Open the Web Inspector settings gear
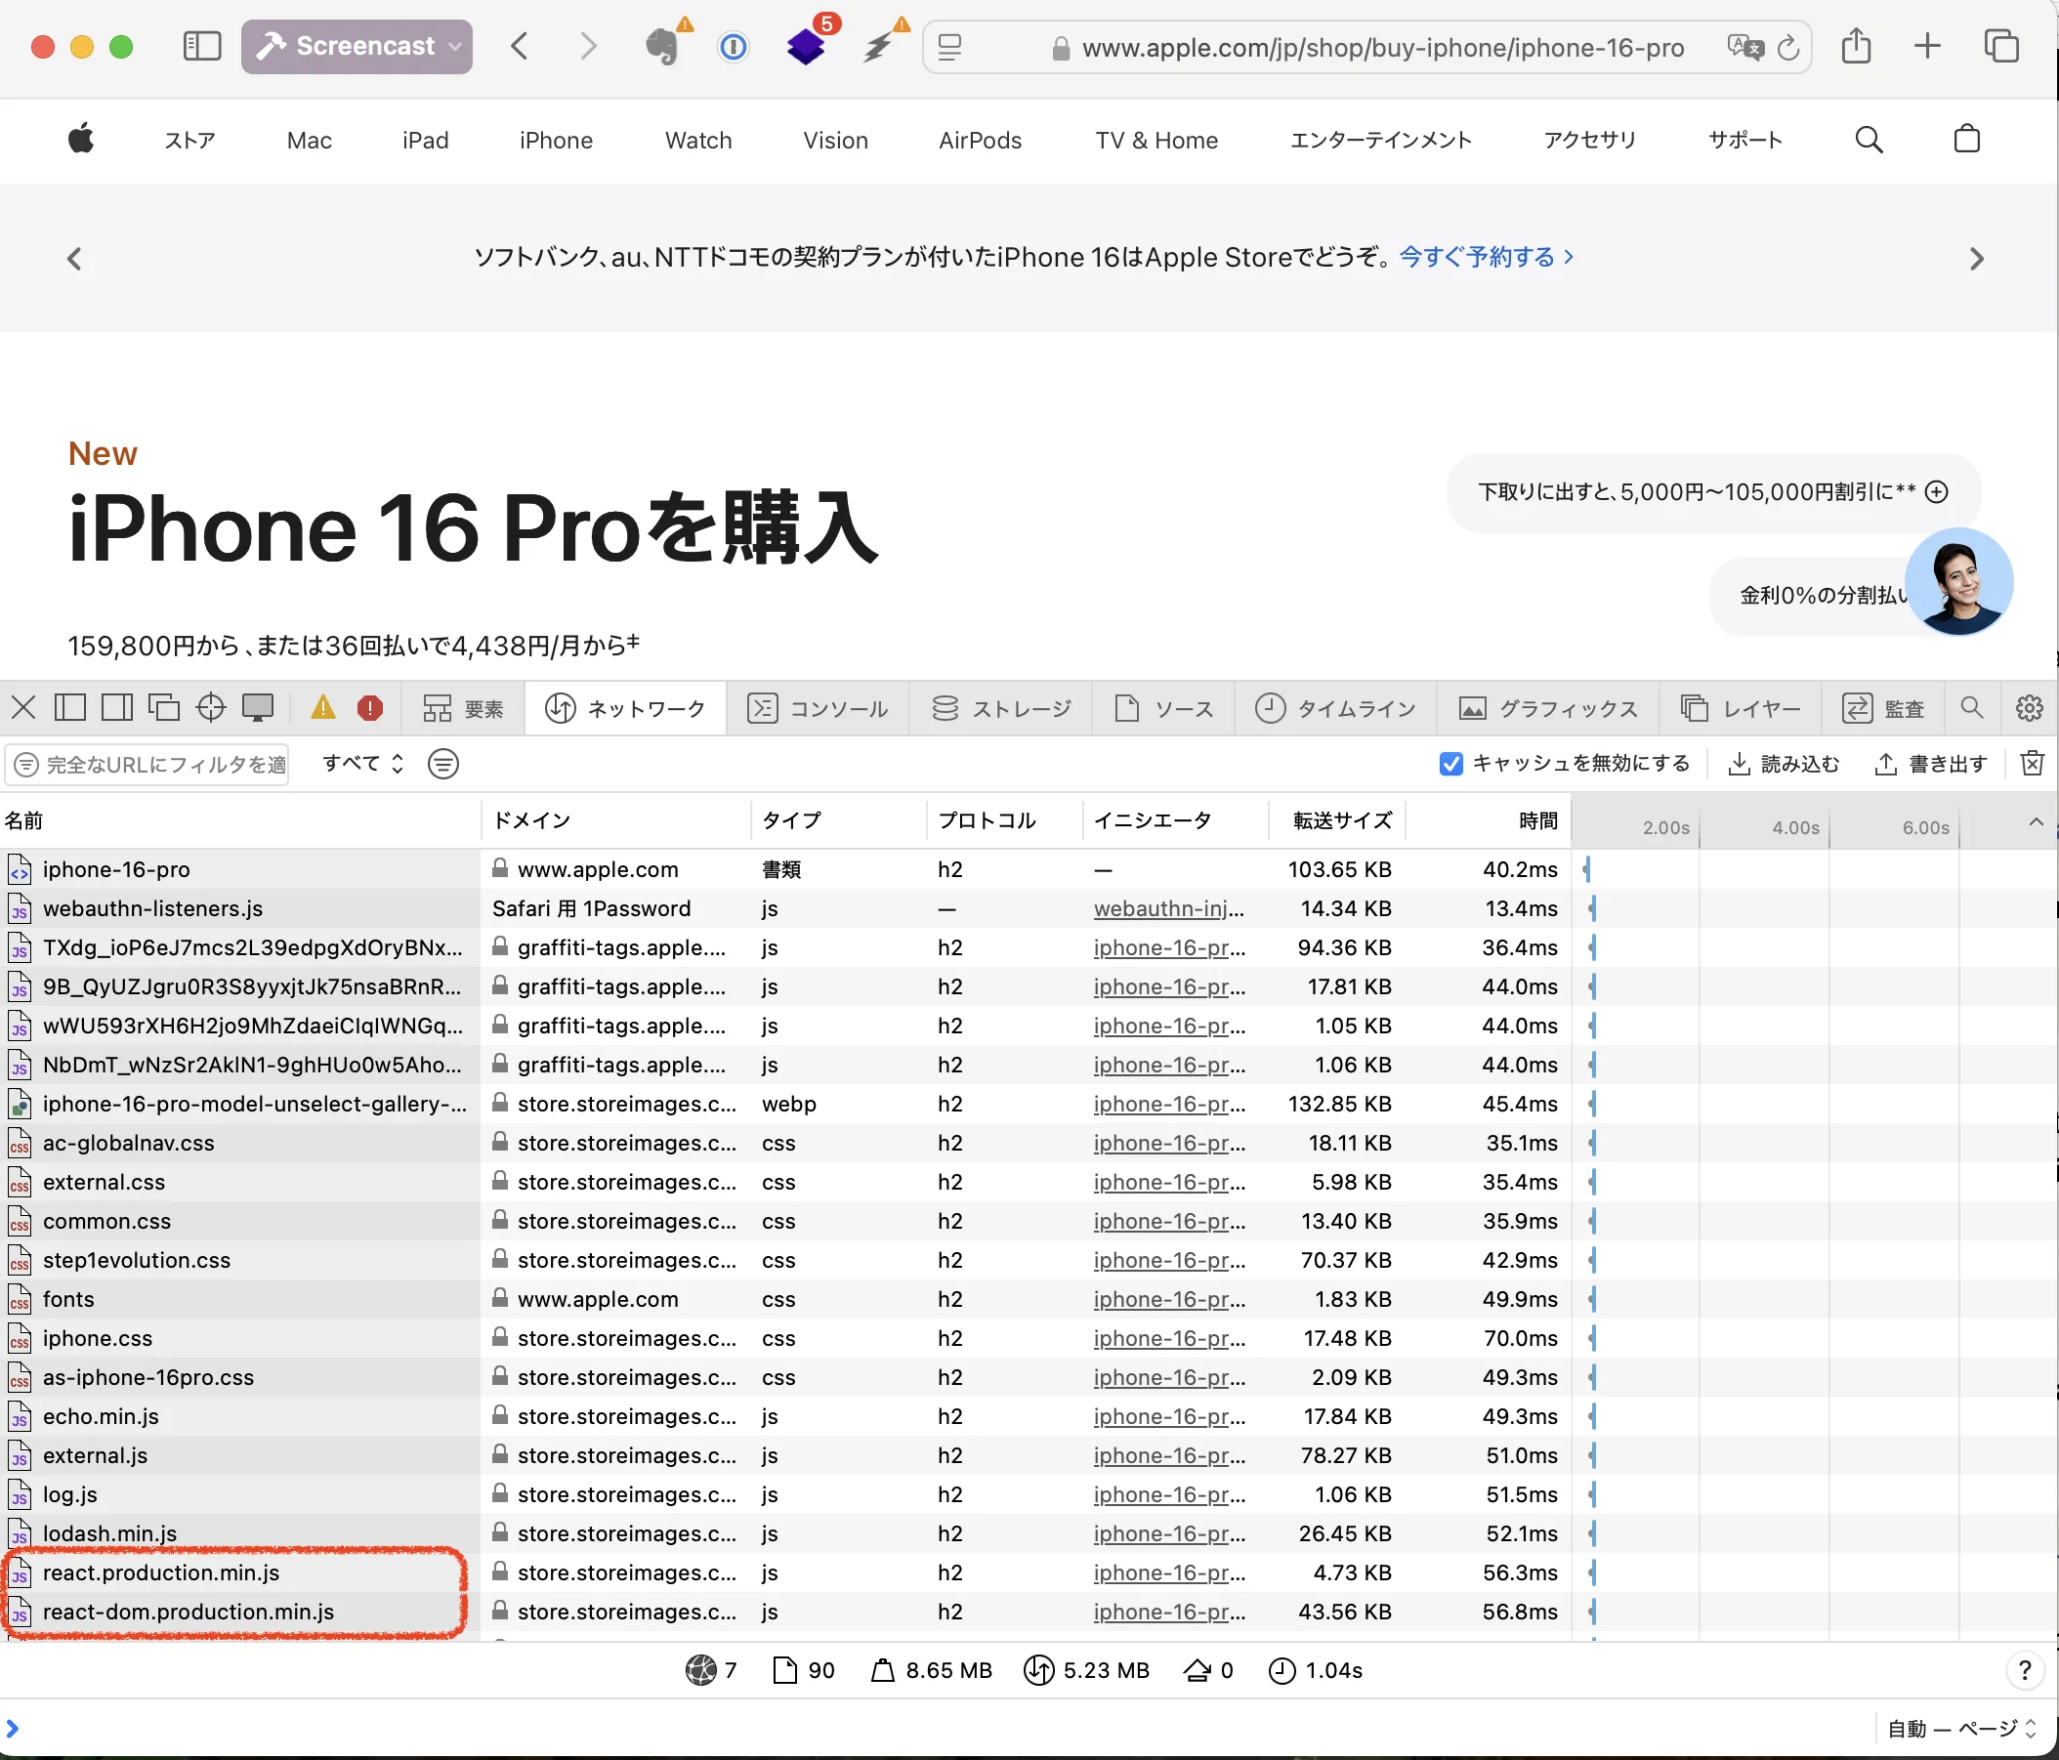Screen dimensions: 2059x1760 [x=2028, y=707]
